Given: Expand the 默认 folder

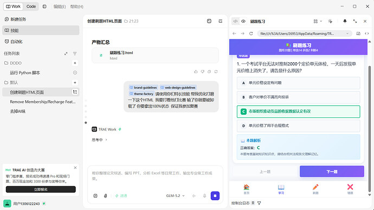Looking at the screenshot, I should (x=11, y=83).
